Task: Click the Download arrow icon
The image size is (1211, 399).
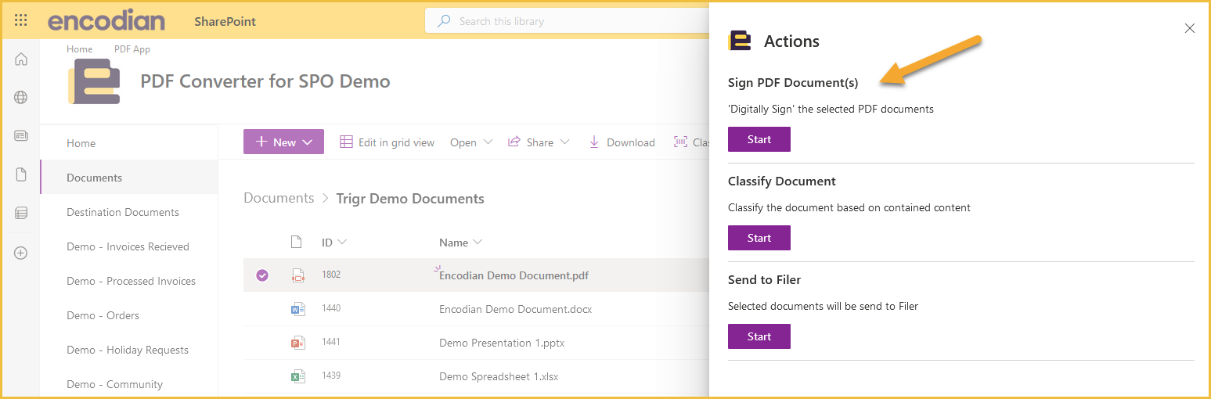Action: pos(594,142)
